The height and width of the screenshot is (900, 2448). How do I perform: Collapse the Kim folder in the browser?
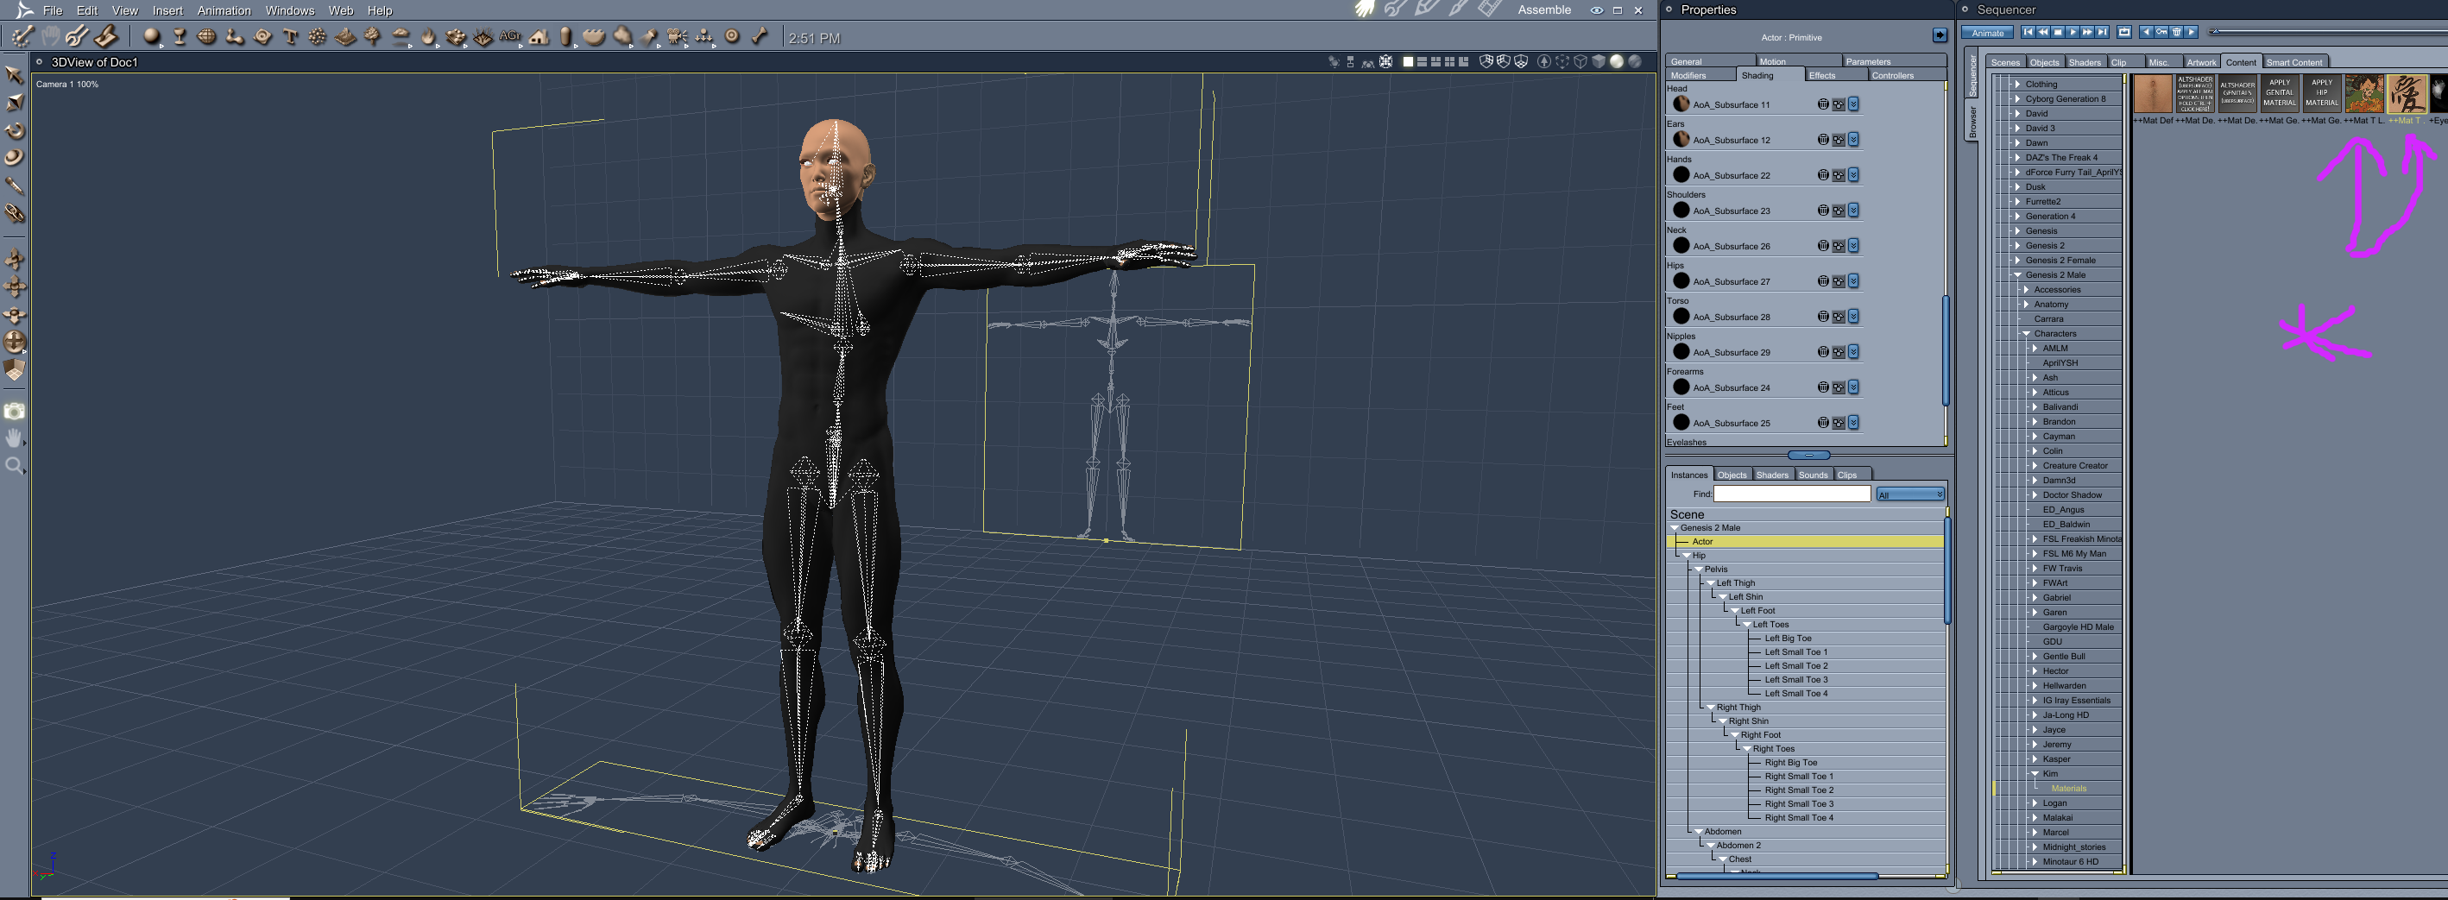[x=2035, y=774]
